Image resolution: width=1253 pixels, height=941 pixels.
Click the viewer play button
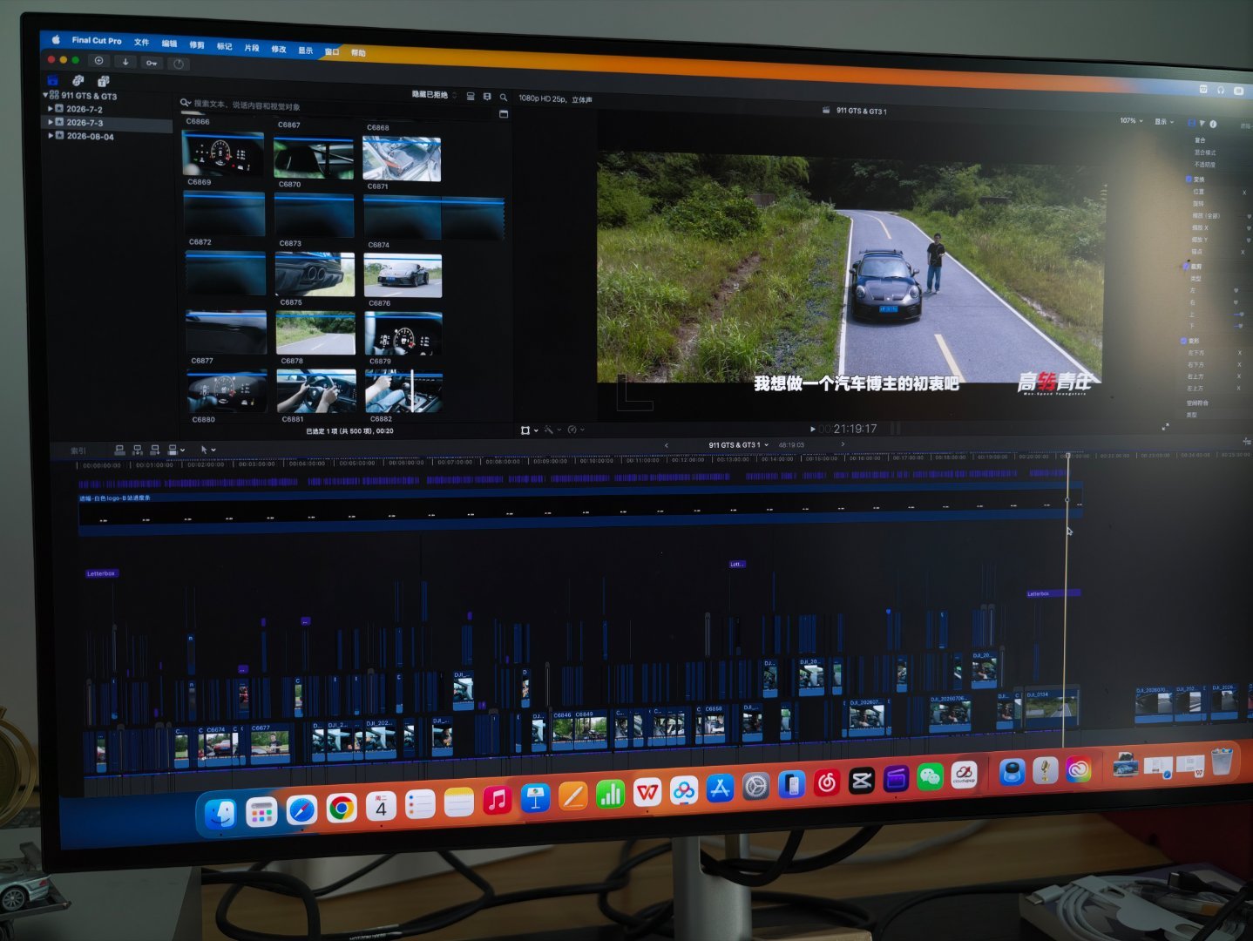(813, 429)
